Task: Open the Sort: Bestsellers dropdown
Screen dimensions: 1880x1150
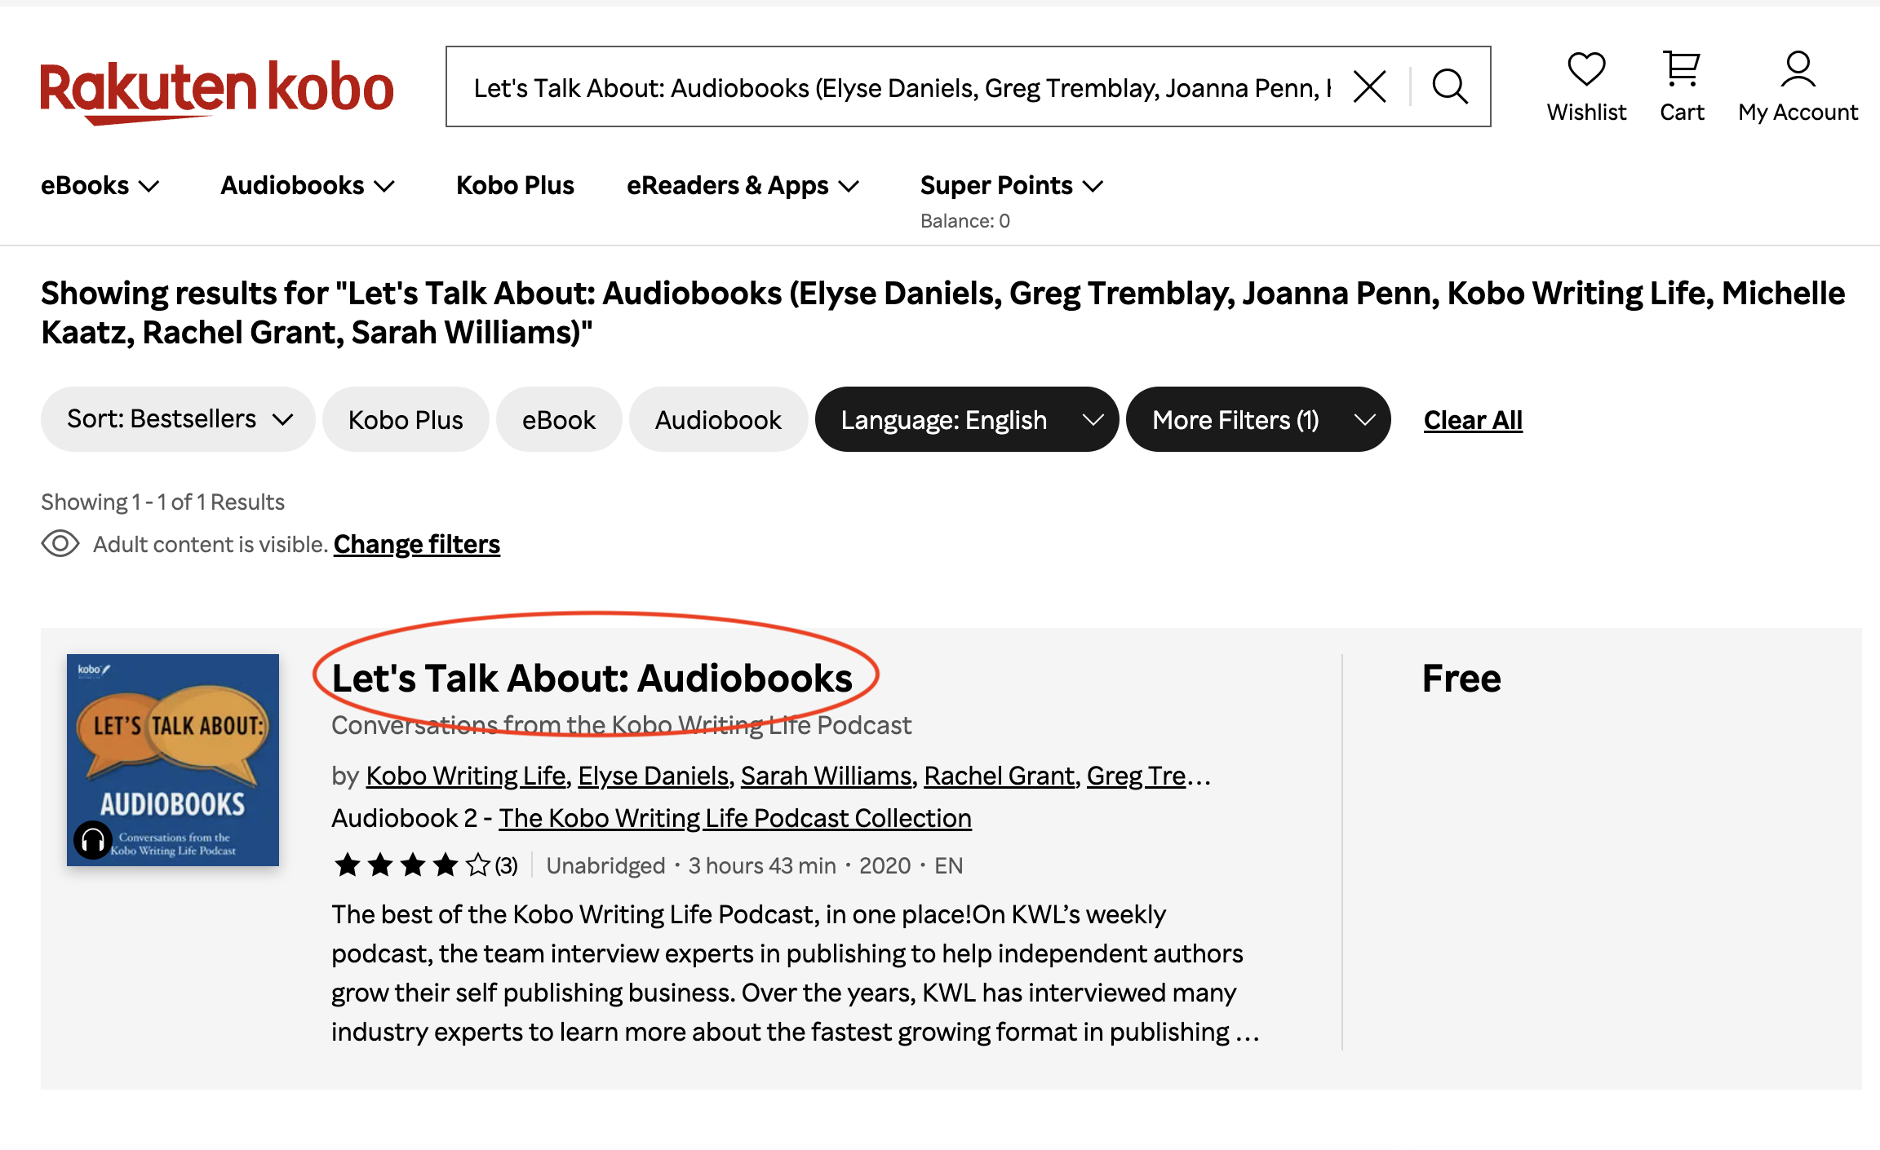Action: [x=178, y=419]
